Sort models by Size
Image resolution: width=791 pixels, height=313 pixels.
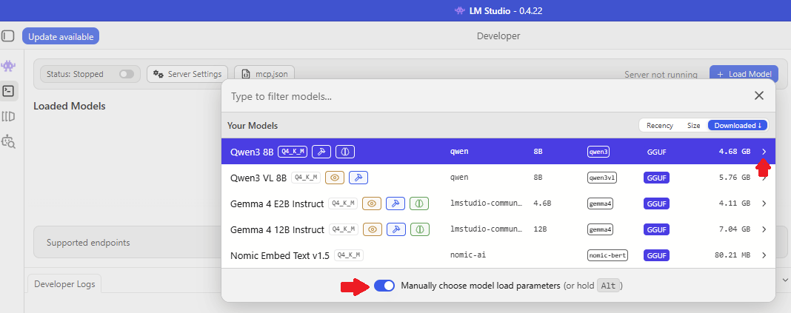coord(694,126)
